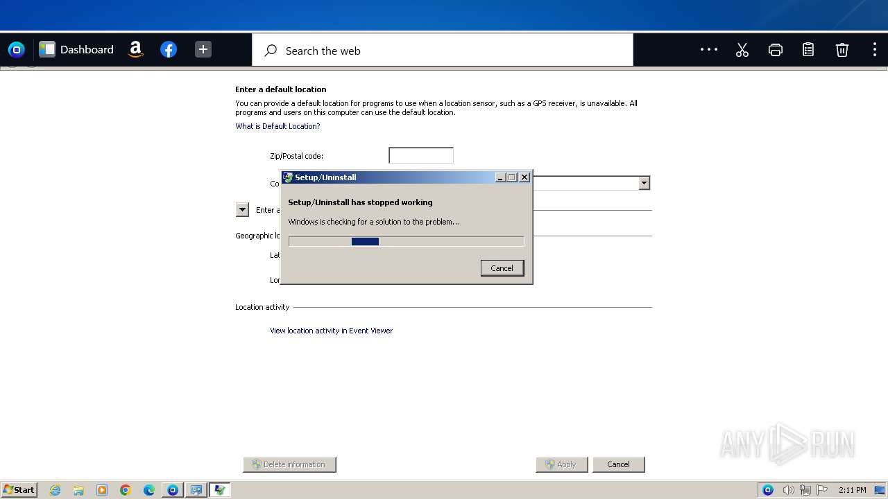Open the three horizontal dots menu
This screenshot has height=499, width=888.
tap(709, 49)
